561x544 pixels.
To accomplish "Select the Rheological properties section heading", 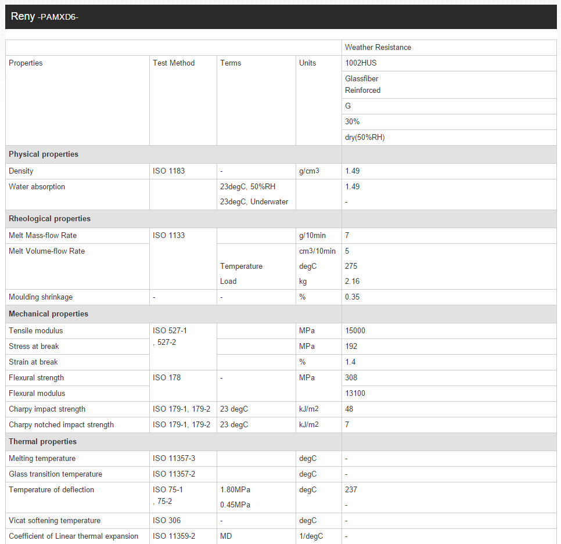I will [49, 218].
